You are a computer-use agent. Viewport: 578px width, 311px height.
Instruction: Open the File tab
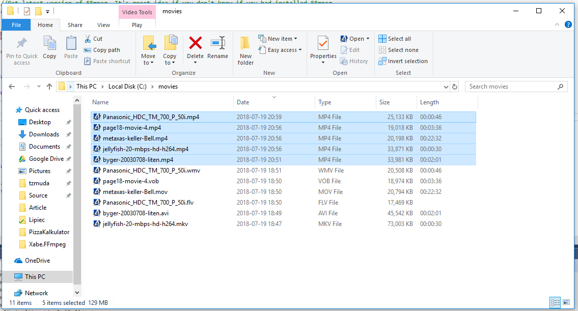tap(16, 25)
